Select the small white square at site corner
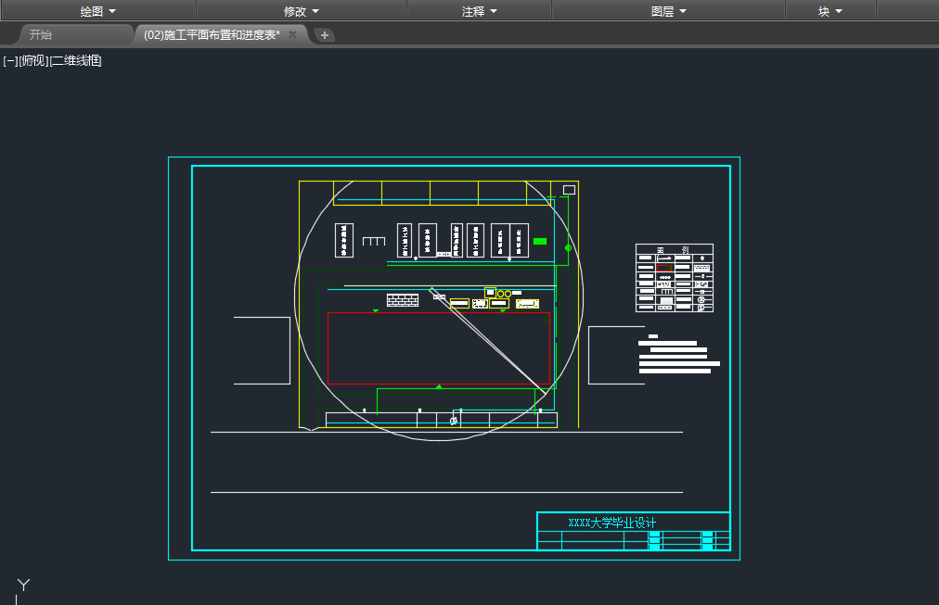939x605 pixels. [569, 190]
